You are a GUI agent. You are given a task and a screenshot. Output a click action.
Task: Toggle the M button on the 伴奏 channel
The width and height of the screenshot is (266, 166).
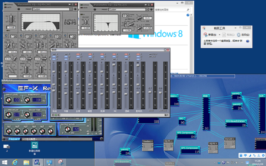coord(66,57)
